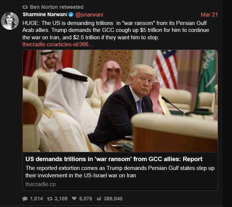
Task: Open the tweet author's round profile avatar
Action: point(10,21)
